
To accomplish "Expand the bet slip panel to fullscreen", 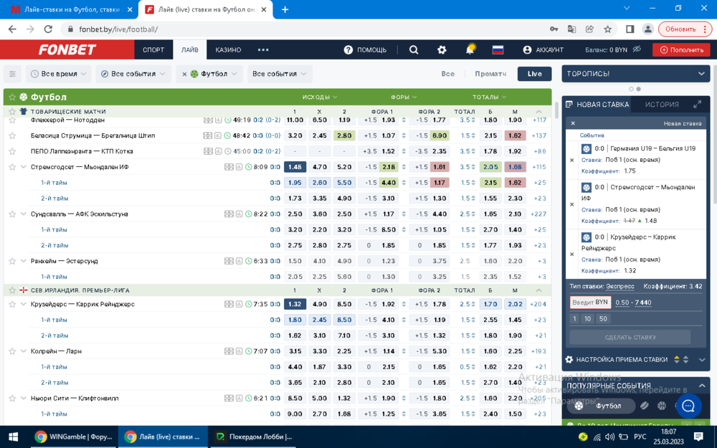I will click(x=697, y=104).
